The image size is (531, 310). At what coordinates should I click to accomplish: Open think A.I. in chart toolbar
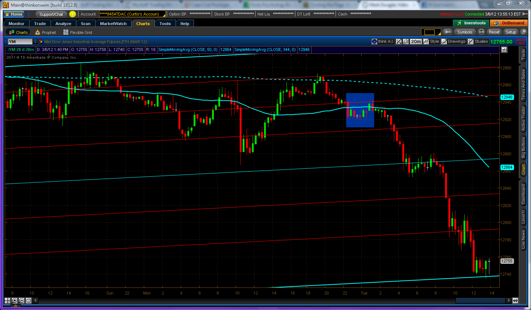coord(383,42)
